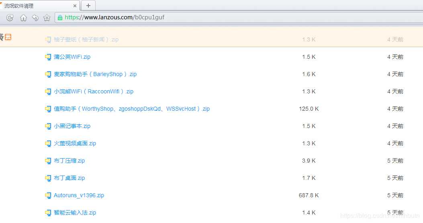Click 4 天前 date on 蒲公英WiFi row

point(395,57)
